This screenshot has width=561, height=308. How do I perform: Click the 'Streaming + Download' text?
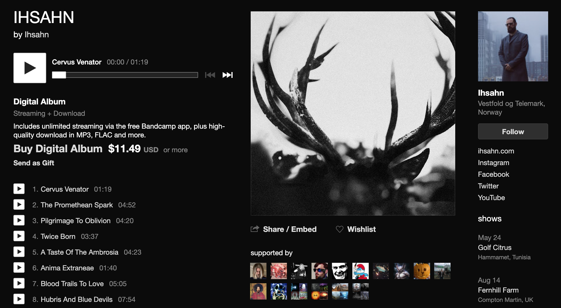coord(49,113)
